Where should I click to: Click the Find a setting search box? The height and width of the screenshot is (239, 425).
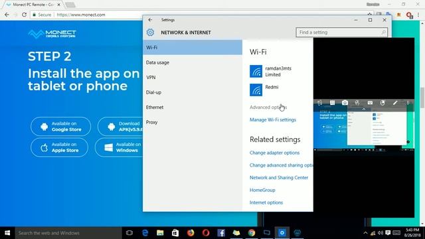tap(341, 33)
